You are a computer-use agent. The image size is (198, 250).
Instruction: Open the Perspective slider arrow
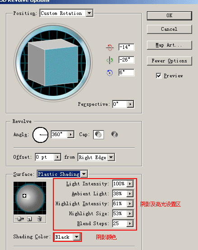(130, 104)
